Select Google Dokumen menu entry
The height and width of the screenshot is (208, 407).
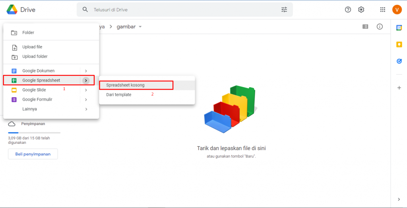51,71
